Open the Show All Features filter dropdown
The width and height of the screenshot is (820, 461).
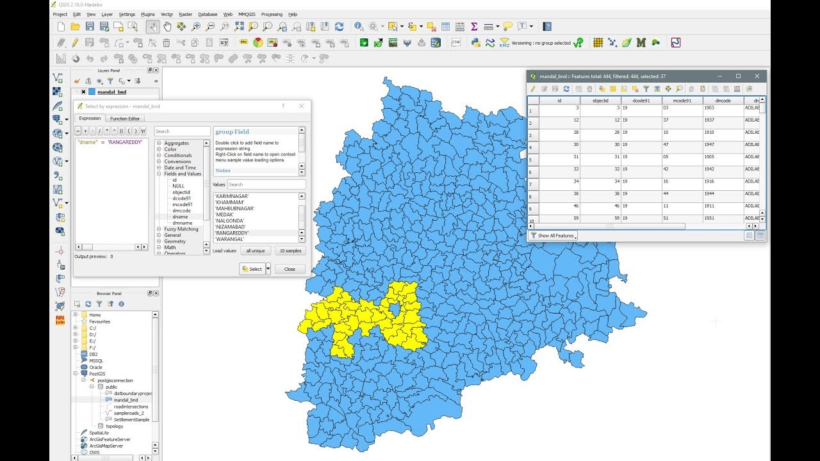point(554,236)
